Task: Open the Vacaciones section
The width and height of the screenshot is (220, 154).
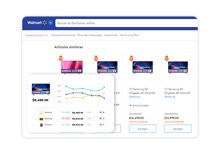Action: point(111,35)
